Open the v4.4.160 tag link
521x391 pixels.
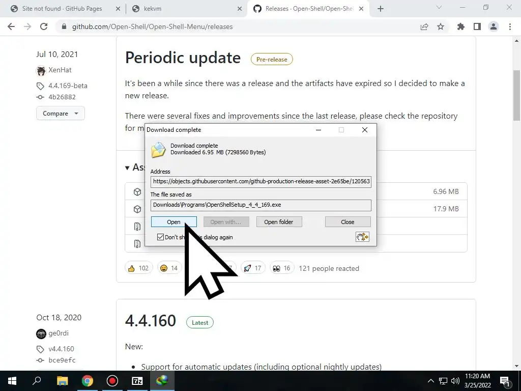[61, 349]
